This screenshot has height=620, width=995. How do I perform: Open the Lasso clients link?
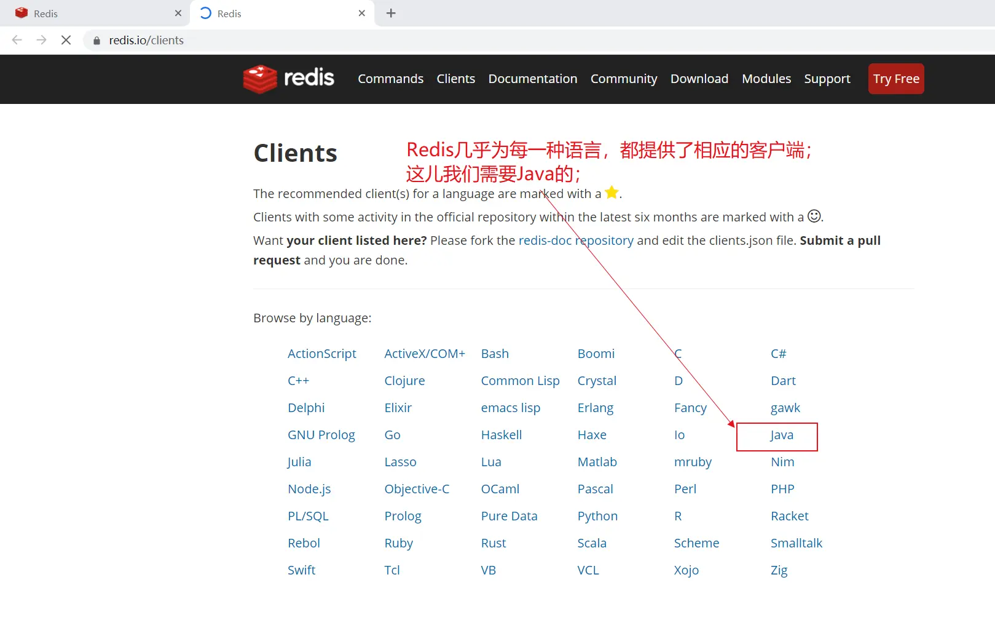point(400,462)
